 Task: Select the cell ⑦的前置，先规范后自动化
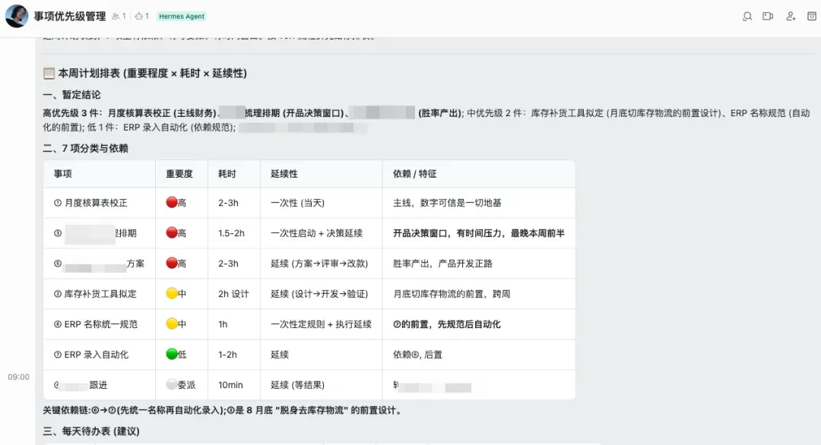pyautogui.click(x=447, y=324)
